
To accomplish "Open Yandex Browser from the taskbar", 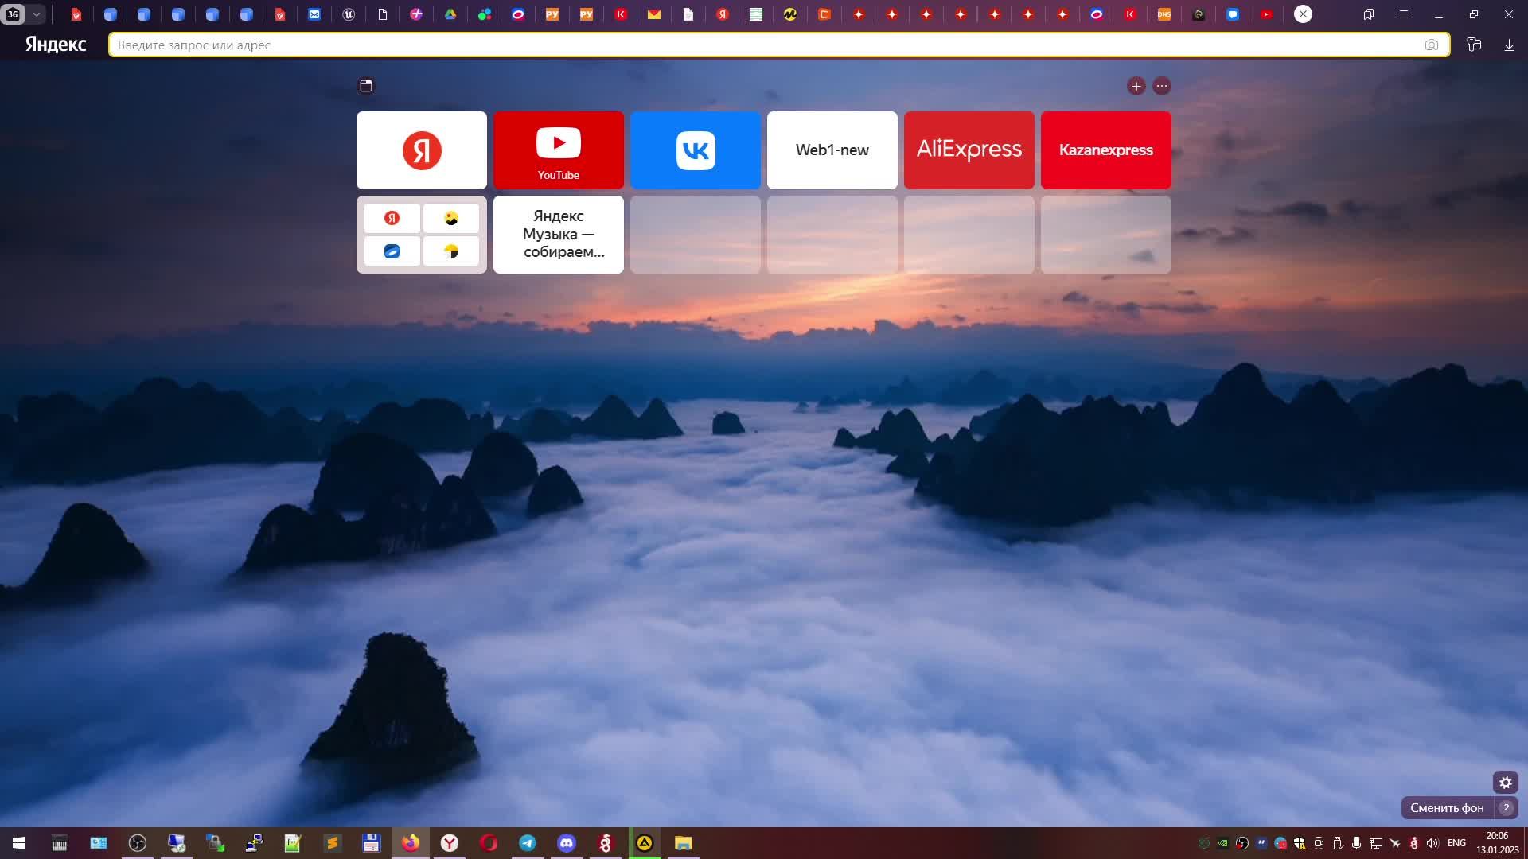I will (x=450, y=843).
